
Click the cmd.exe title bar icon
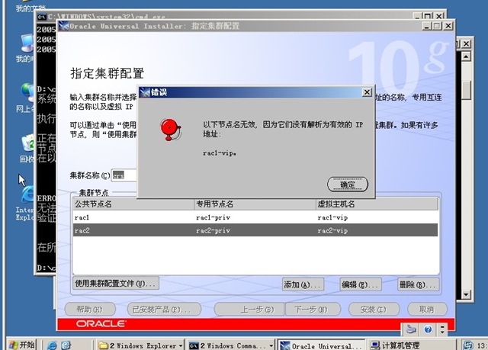41,17
